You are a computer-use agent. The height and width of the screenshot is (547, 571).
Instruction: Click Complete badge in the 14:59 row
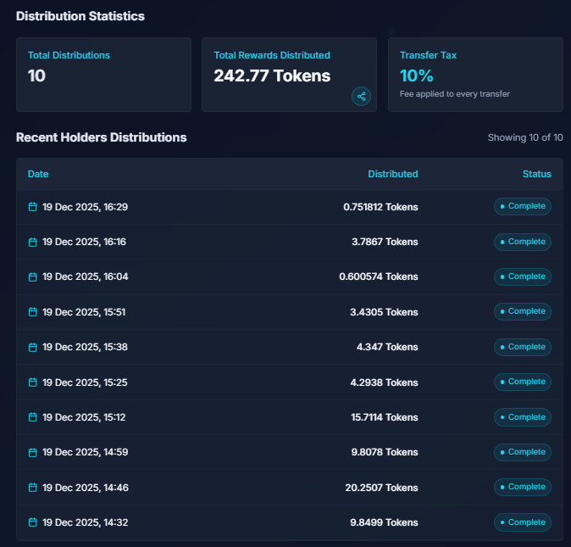[x=523, y=452]
